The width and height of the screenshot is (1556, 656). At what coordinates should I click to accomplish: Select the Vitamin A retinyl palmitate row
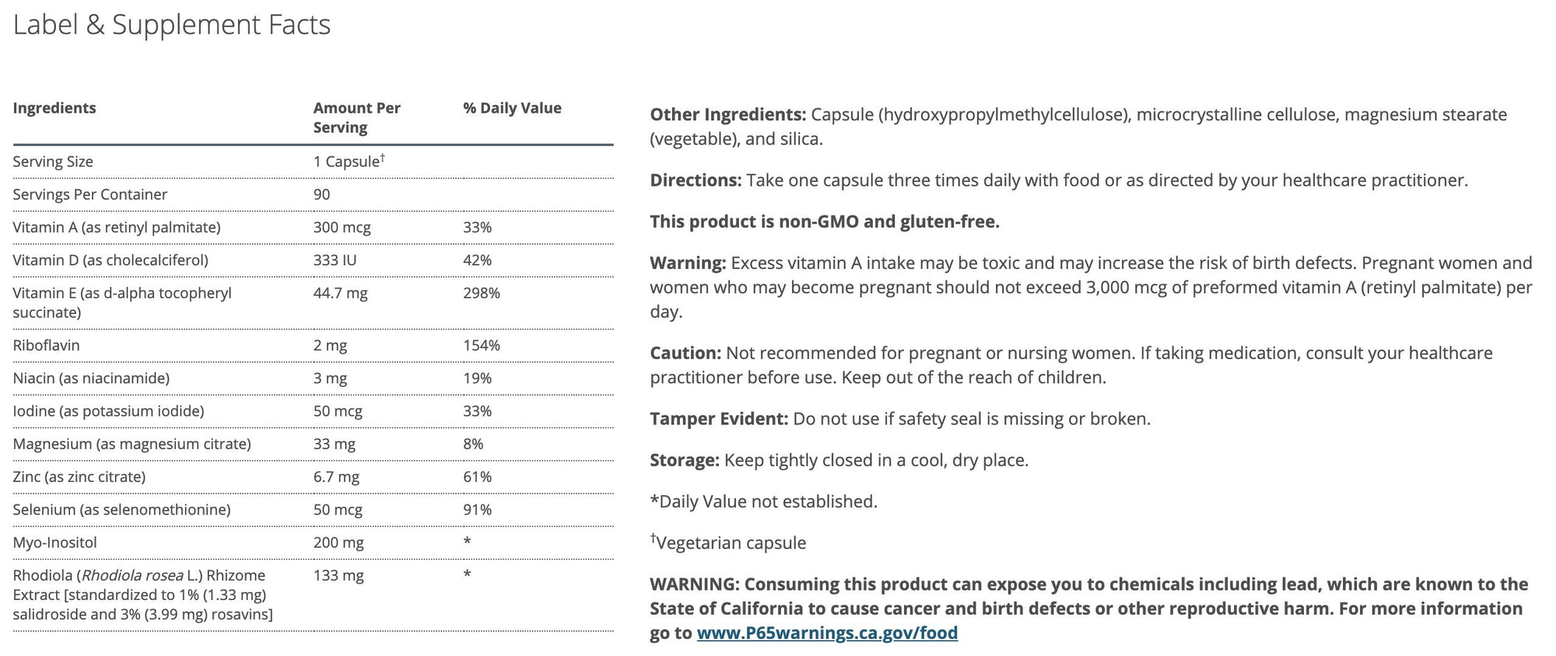[117, 227]
